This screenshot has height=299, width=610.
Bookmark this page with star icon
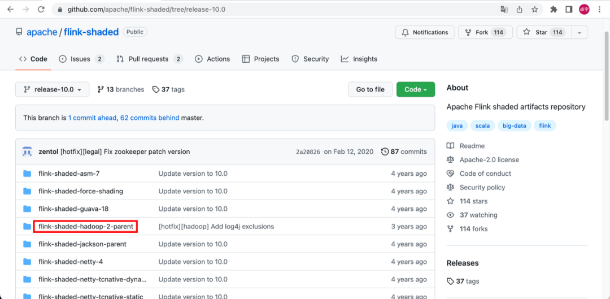(x=534, y=10)
